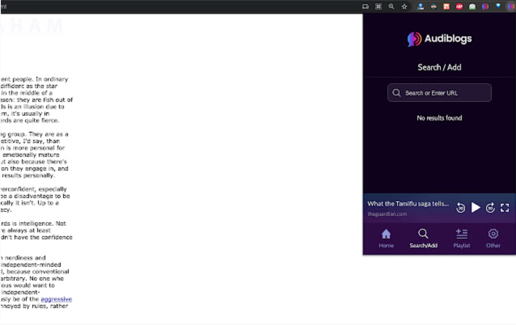Open the browser zoom magnifier icon
This screenshot has height=325, width=516.
point(391,6)
